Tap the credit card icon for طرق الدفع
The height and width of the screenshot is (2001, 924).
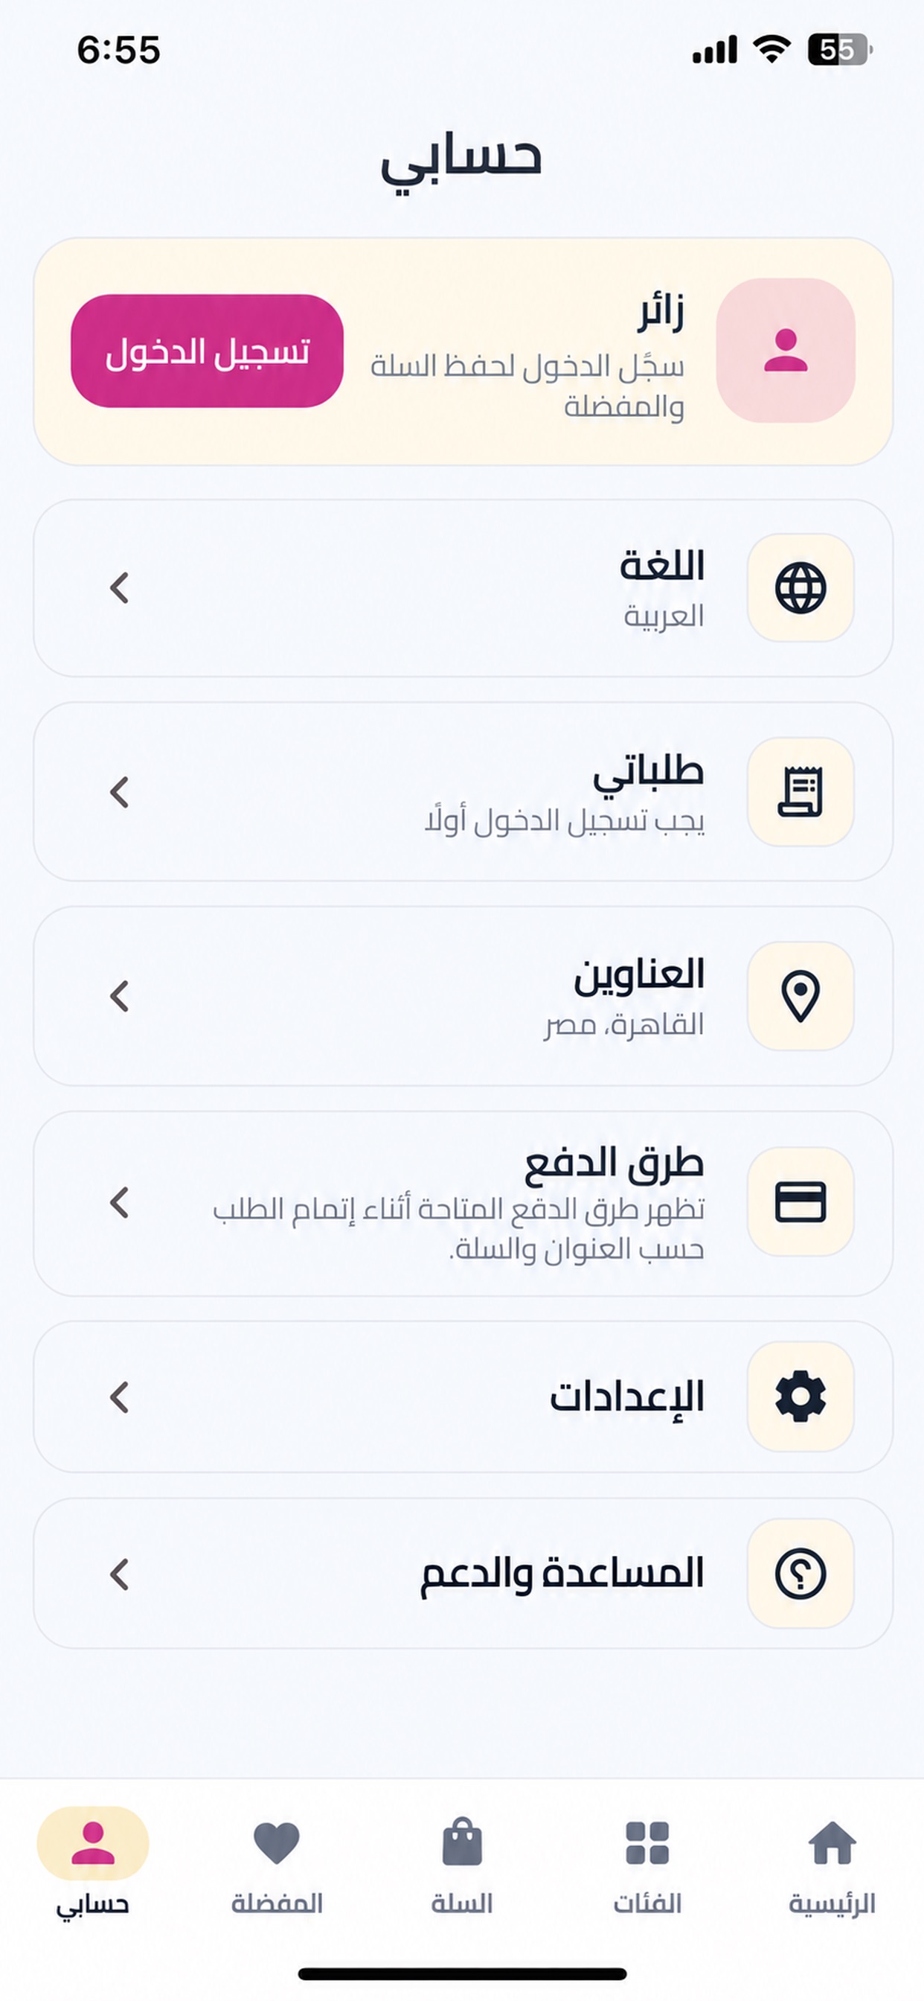pos(801,1201)
